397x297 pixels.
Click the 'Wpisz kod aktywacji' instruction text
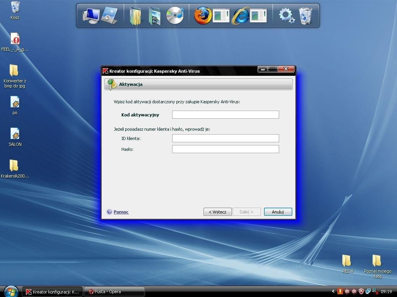pyautogui.click(x=177, y=102)
